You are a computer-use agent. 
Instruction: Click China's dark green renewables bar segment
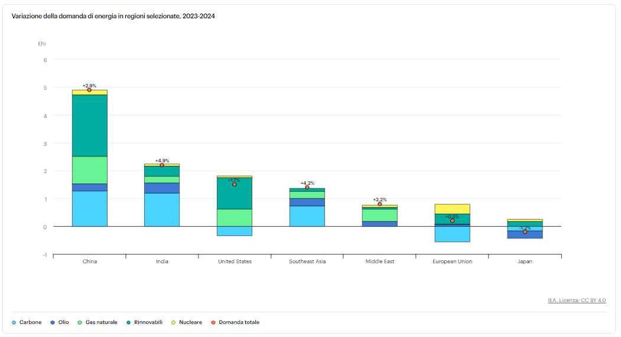[90, 125]
